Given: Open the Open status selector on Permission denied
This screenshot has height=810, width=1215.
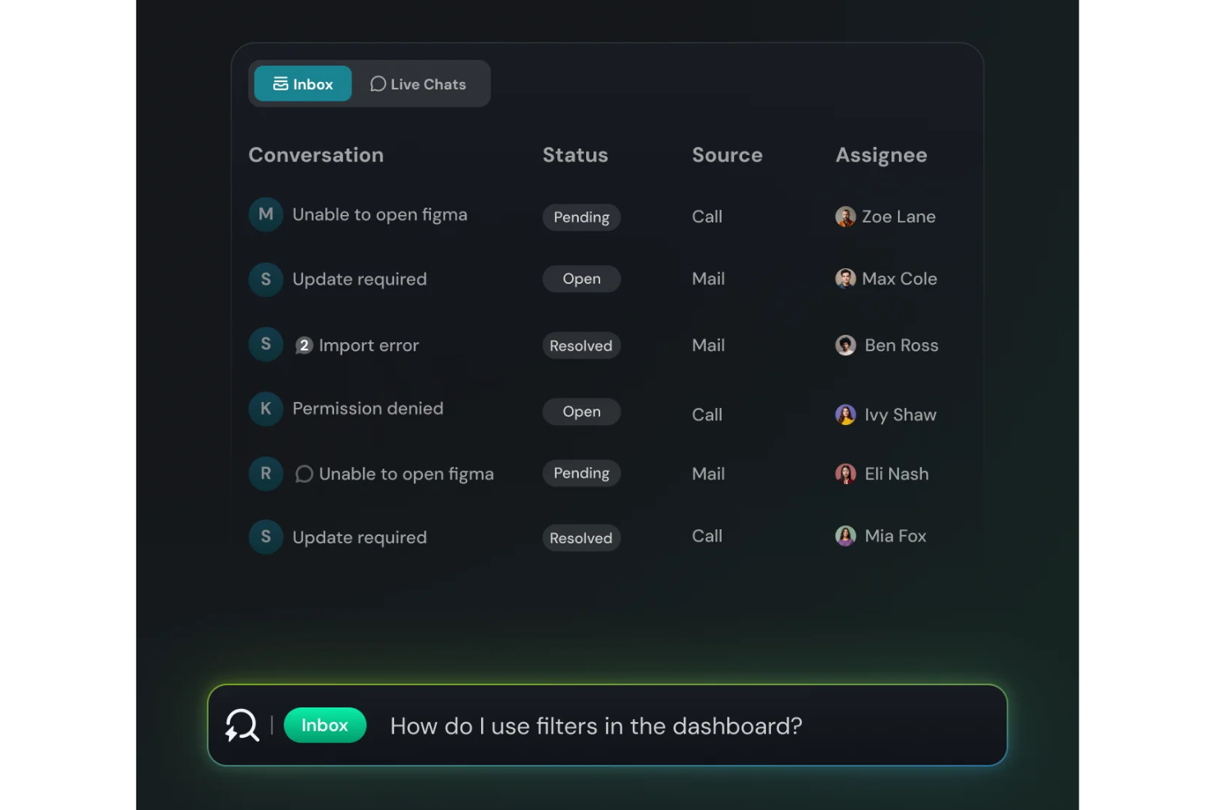Looking at the screenshot, I should 581,411.
